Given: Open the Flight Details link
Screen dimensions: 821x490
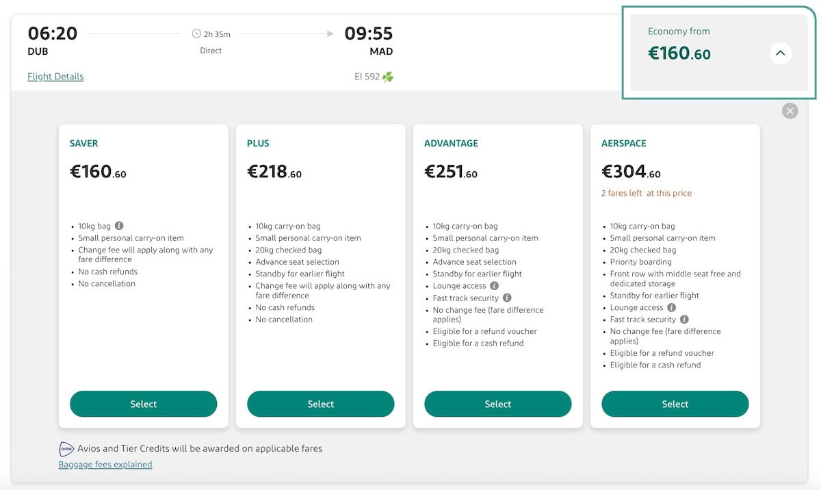Looking at the screenshot, I should pyautogui.click(x=55, y=77).
